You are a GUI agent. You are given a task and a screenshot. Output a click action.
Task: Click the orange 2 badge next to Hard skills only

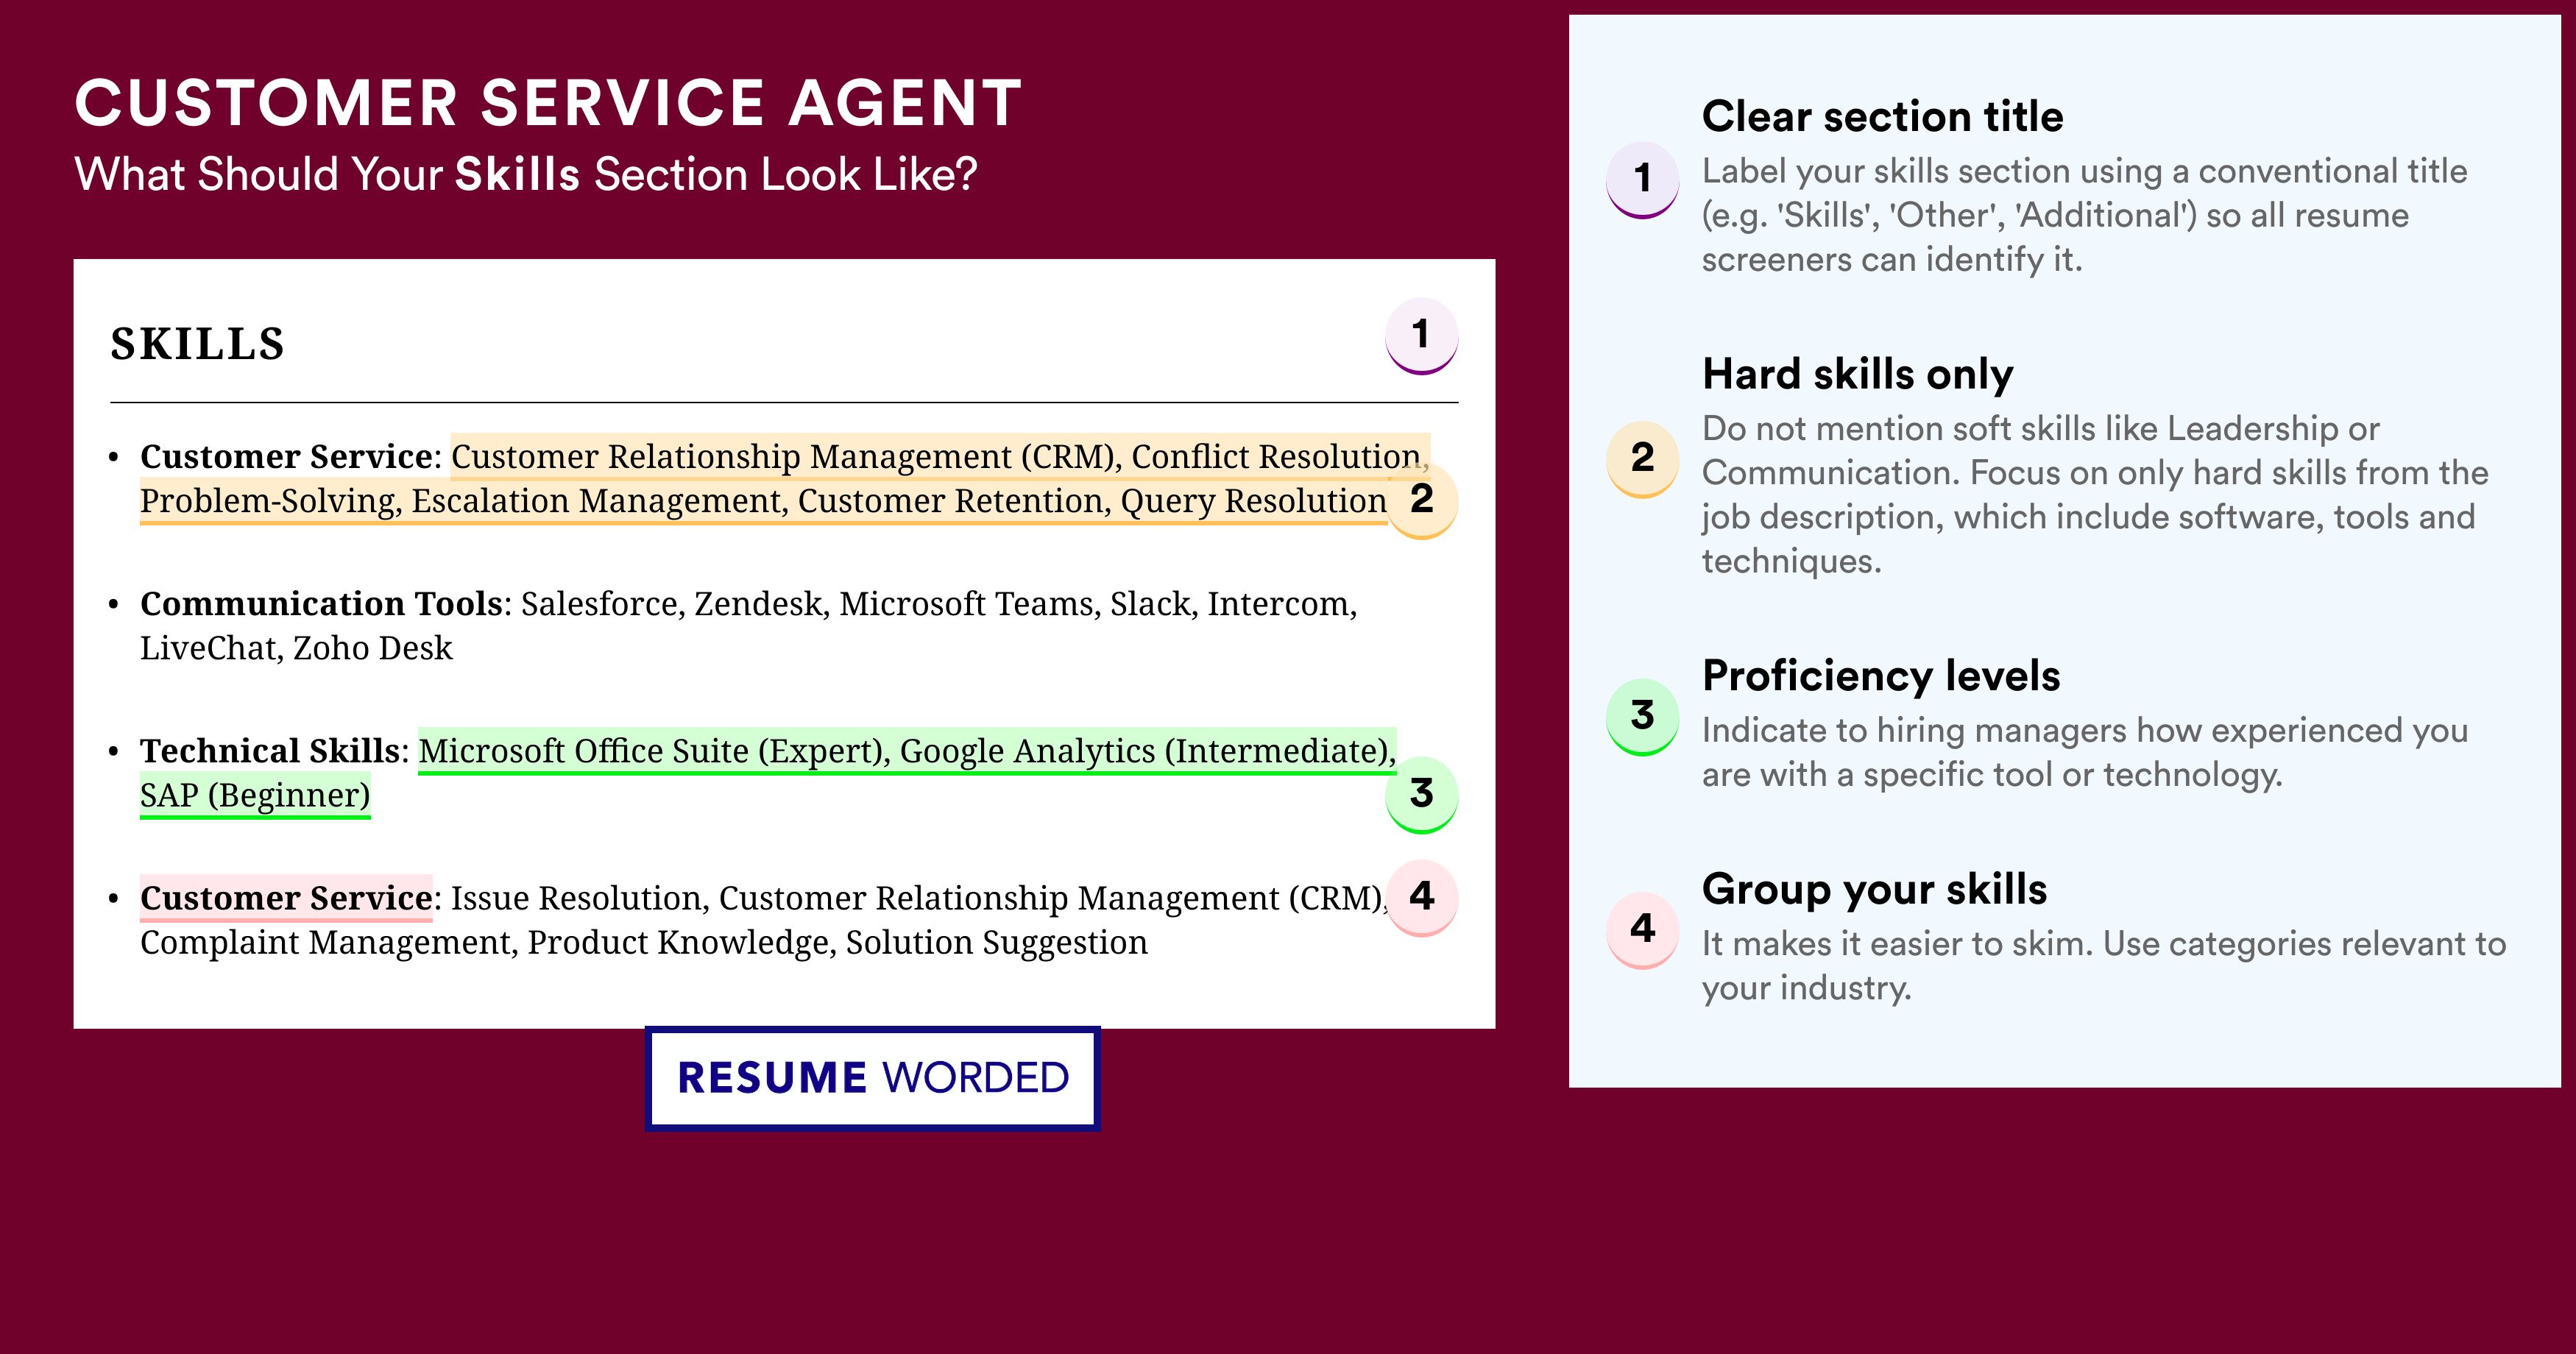1642,459
